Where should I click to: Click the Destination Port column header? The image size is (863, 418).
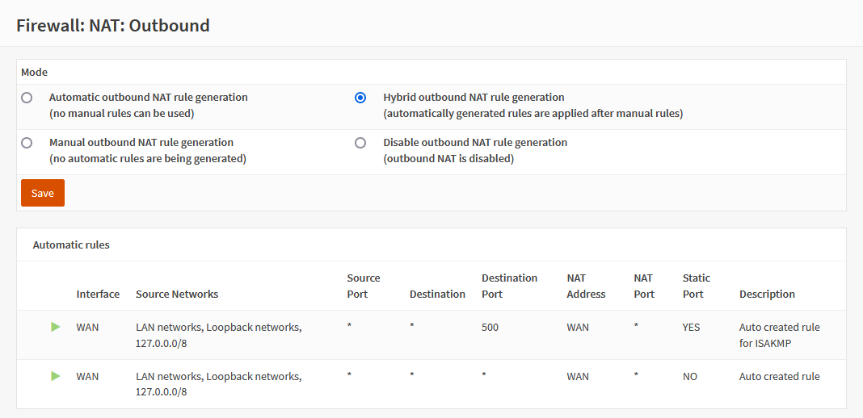[509, 286]
